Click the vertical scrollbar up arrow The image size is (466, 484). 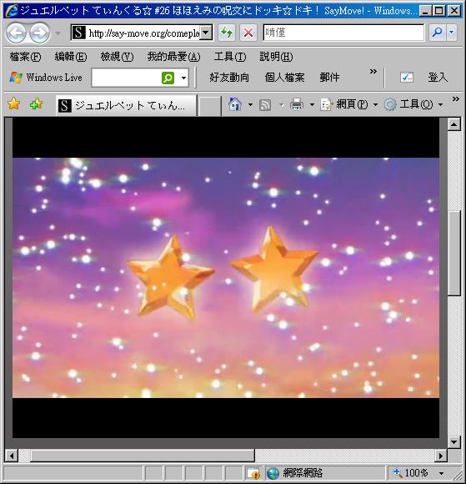pos(454,124)
